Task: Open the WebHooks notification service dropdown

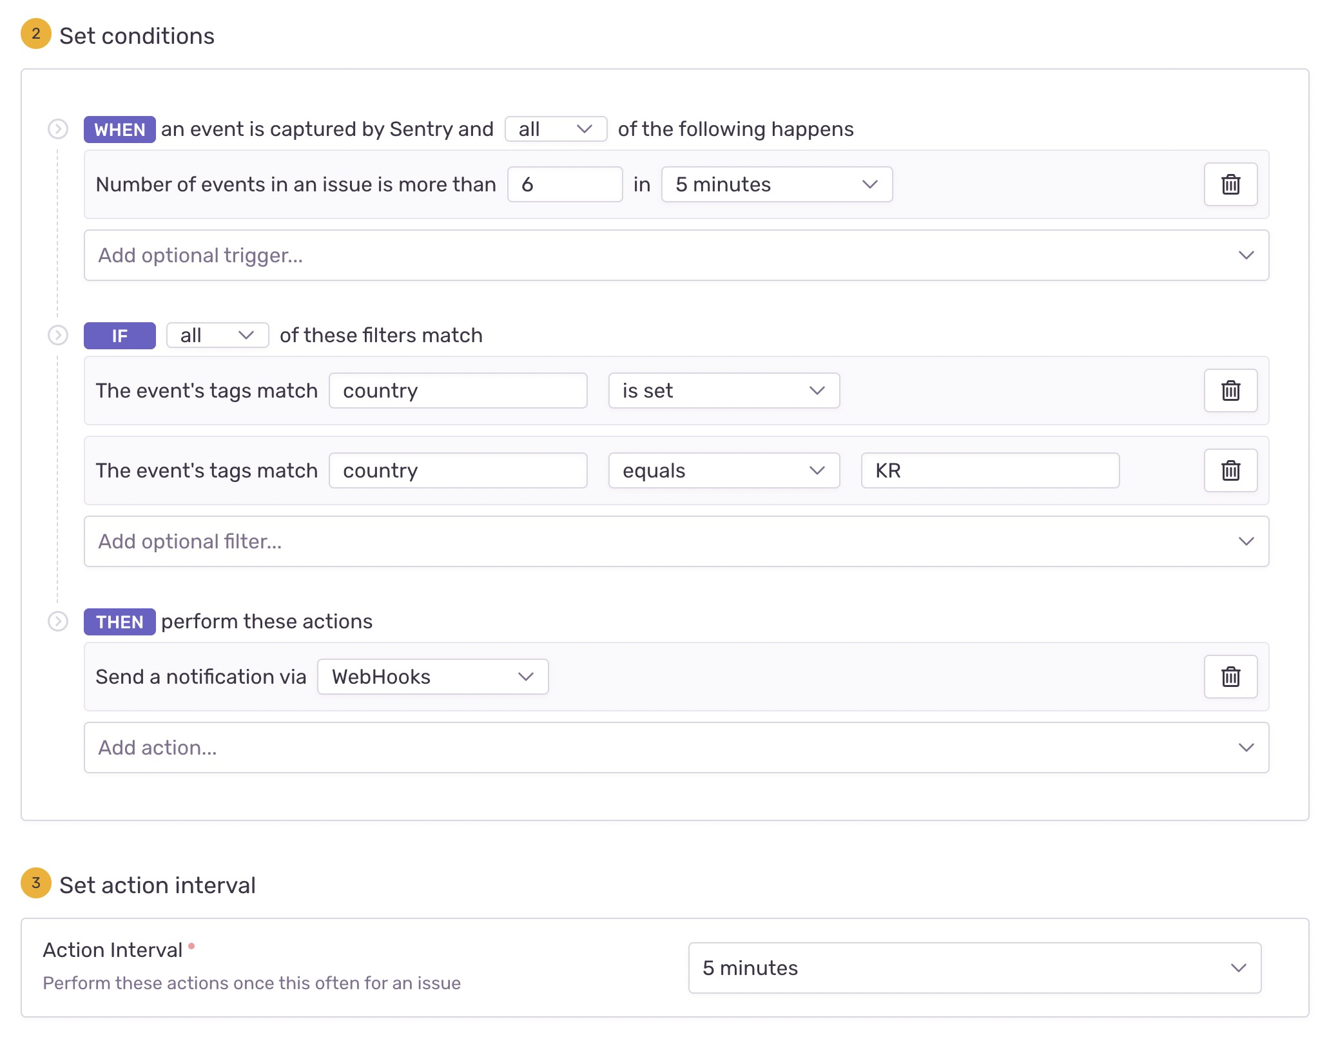Action: click(431, 677)
